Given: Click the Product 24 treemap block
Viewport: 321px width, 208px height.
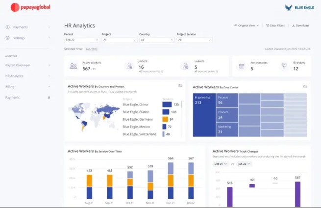Looking at the screenshot, I should coord(227,115).
